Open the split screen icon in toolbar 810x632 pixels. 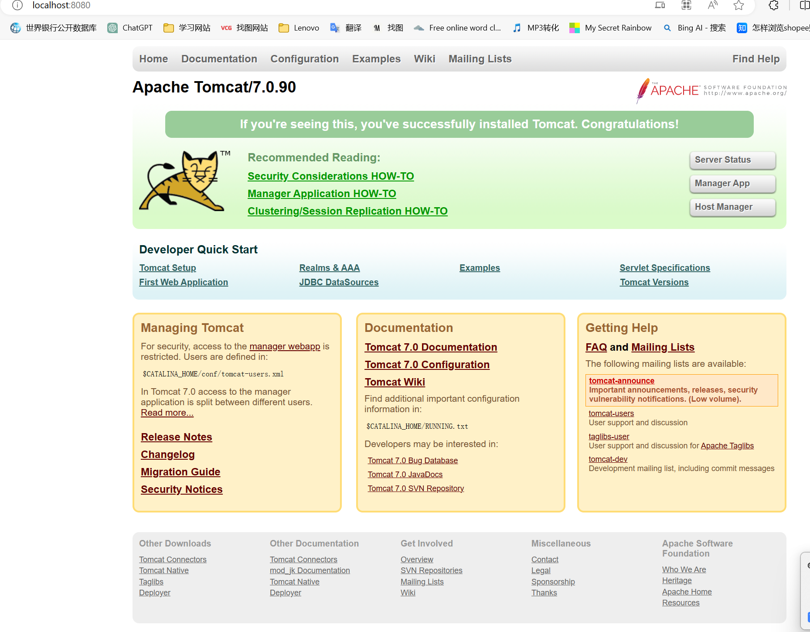(805, 5)
